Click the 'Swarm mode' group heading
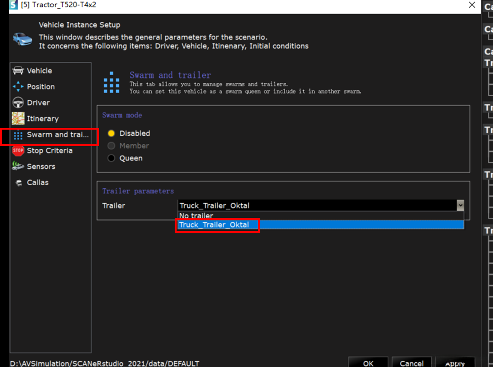Viewport: 493px width, 367px height. (122, 115)
